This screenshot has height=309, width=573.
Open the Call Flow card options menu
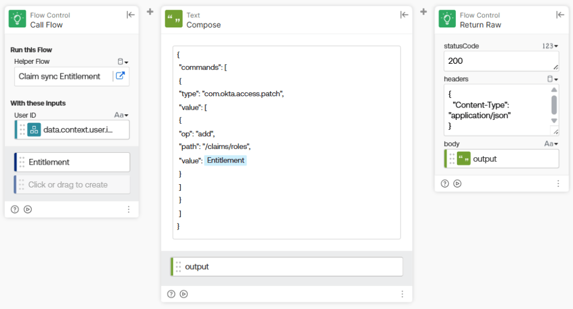coord(129,209)
